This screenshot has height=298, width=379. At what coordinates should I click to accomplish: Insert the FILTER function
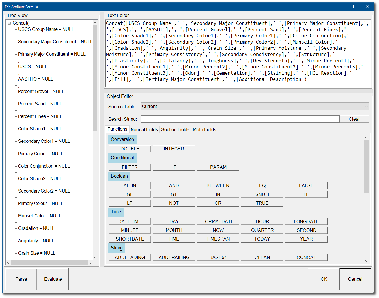pyautogui.click(x=130, y=167)
